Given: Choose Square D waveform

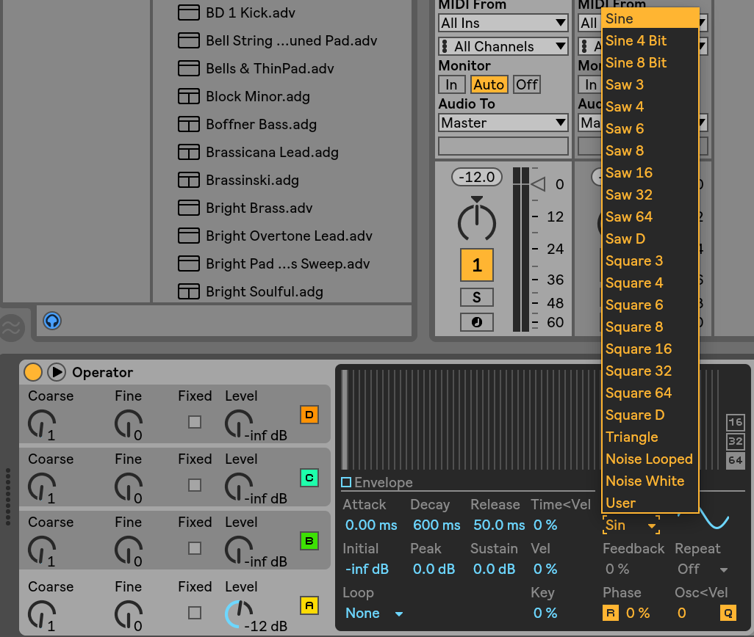Looking at the screenshot, I should (650, 415).
